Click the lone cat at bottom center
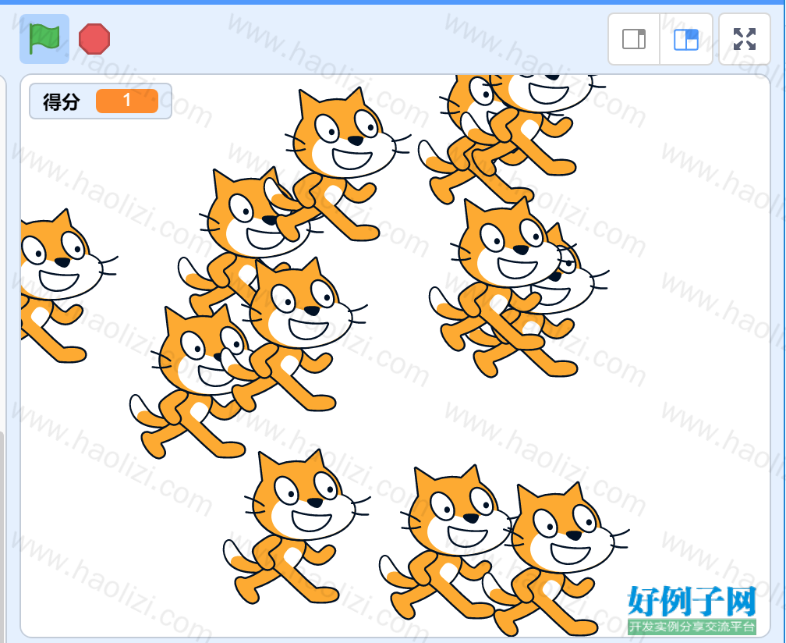 297,527
